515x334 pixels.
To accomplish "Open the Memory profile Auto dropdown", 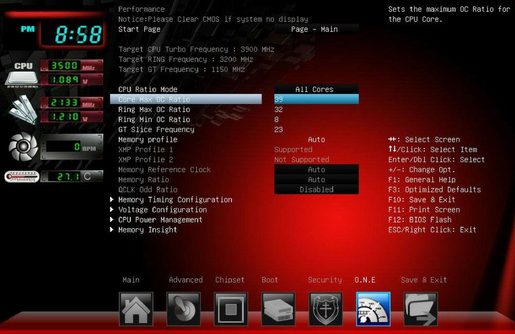I will 316,139.
